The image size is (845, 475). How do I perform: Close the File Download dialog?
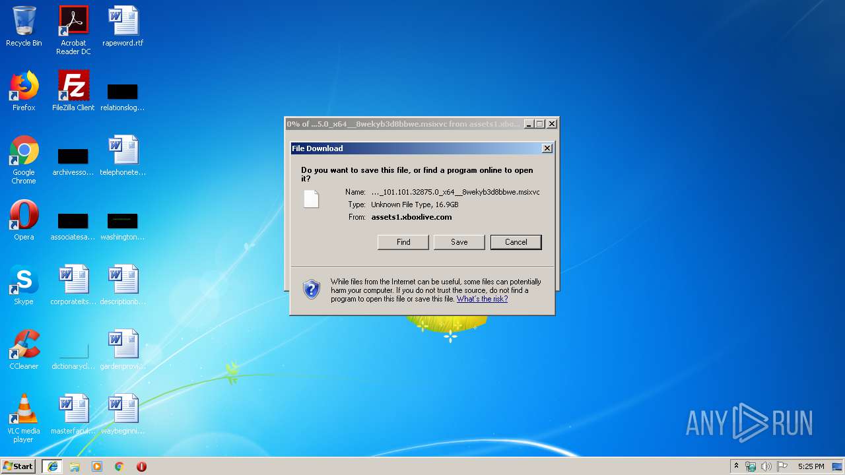point(547,148)
